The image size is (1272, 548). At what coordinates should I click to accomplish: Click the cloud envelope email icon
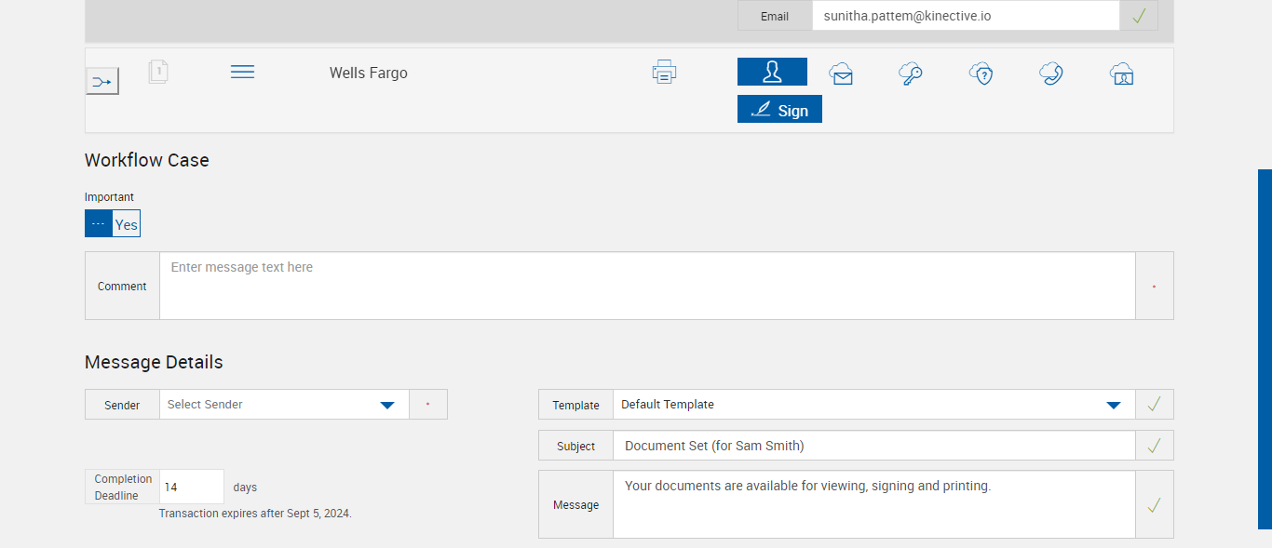[842, 74]
